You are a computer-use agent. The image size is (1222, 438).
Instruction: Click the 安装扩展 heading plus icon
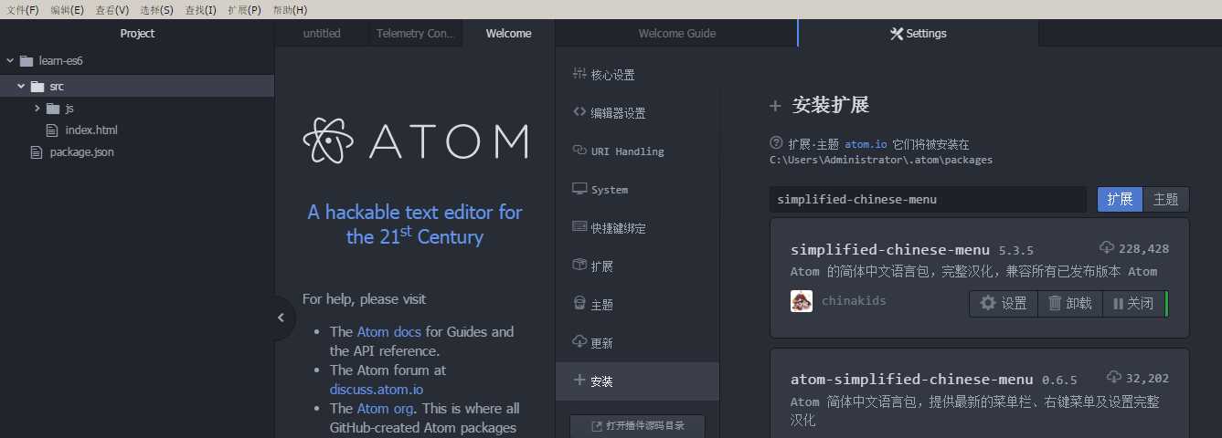click(775, 106)
